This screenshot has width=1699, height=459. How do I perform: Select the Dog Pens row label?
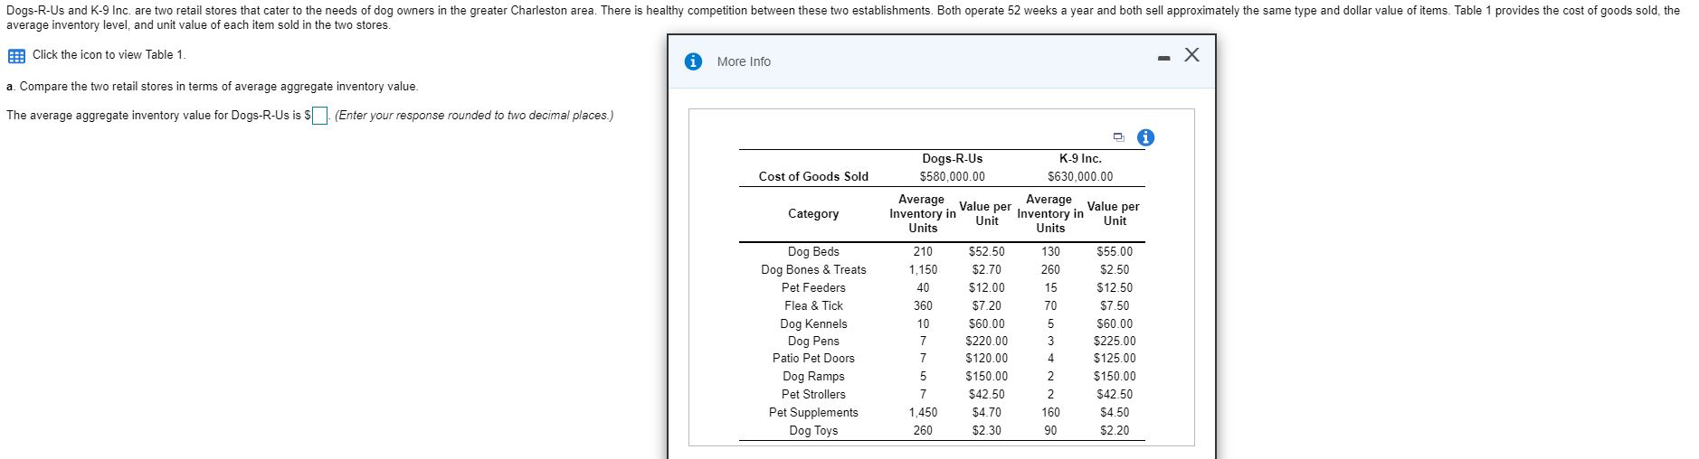pos(813,342)
